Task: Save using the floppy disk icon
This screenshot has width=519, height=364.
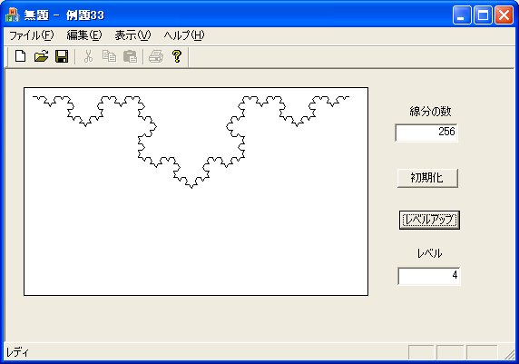Action: (x=62, y=56)
